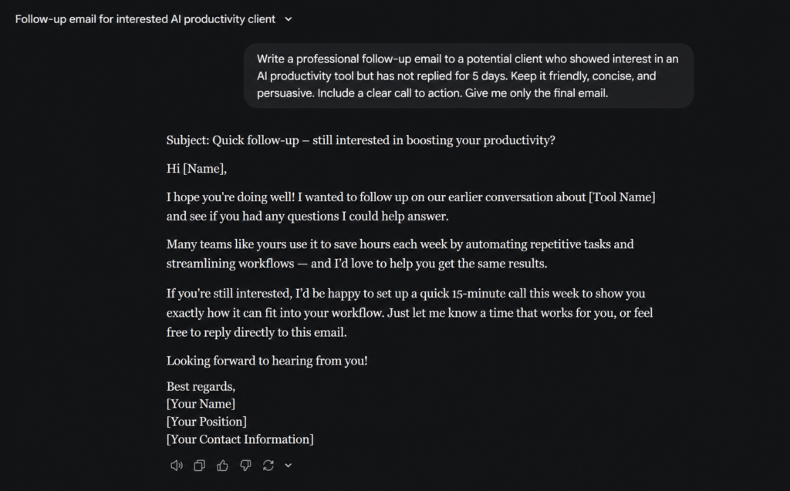This screenshot has width=790, height=491.
Task: Click the 'Follow-up email for interested AI productivity client' title
Action: pyautogui.click(x=145, y=19)
